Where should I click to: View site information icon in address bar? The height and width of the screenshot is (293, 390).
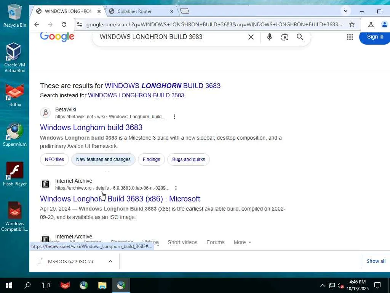80,24
